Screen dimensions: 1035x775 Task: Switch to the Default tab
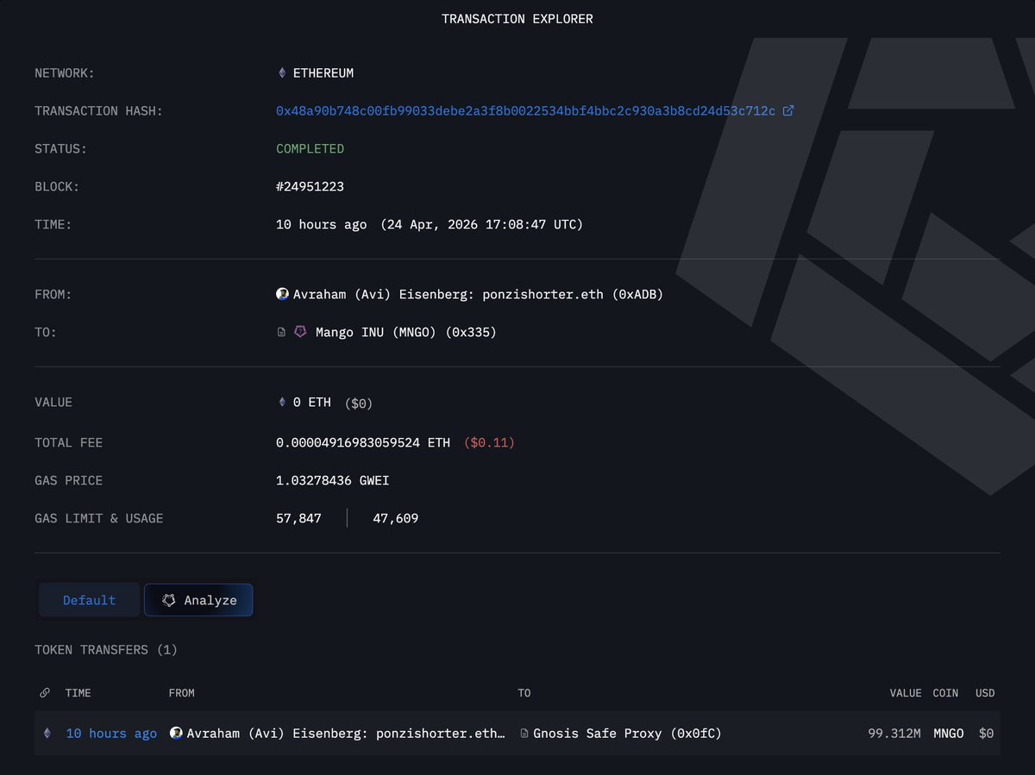pyautogui.click(x=89, y=600)
